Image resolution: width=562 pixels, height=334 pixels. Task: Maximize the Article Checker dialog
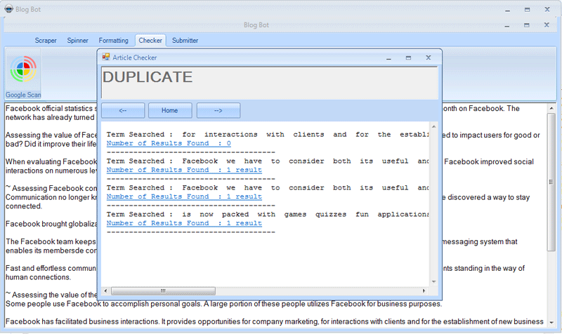pyautogui.click(x=408, y=58)
